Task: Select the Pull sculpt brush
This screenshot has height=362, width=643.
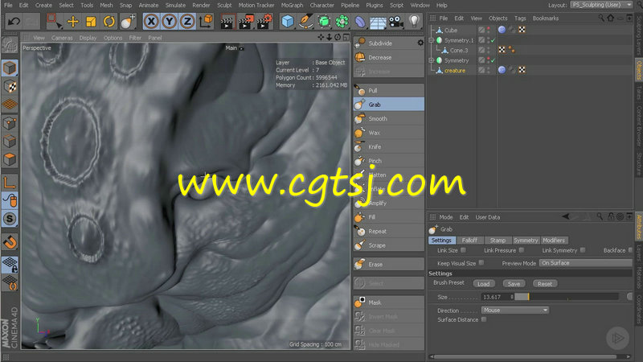Action: 389,90
